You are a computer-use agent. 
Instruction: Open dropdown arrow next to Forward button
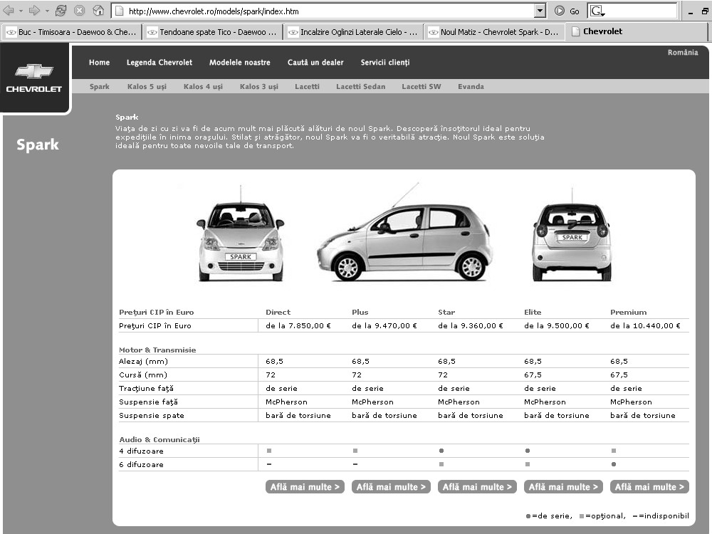pyautogui.click(x=46, y=11)
